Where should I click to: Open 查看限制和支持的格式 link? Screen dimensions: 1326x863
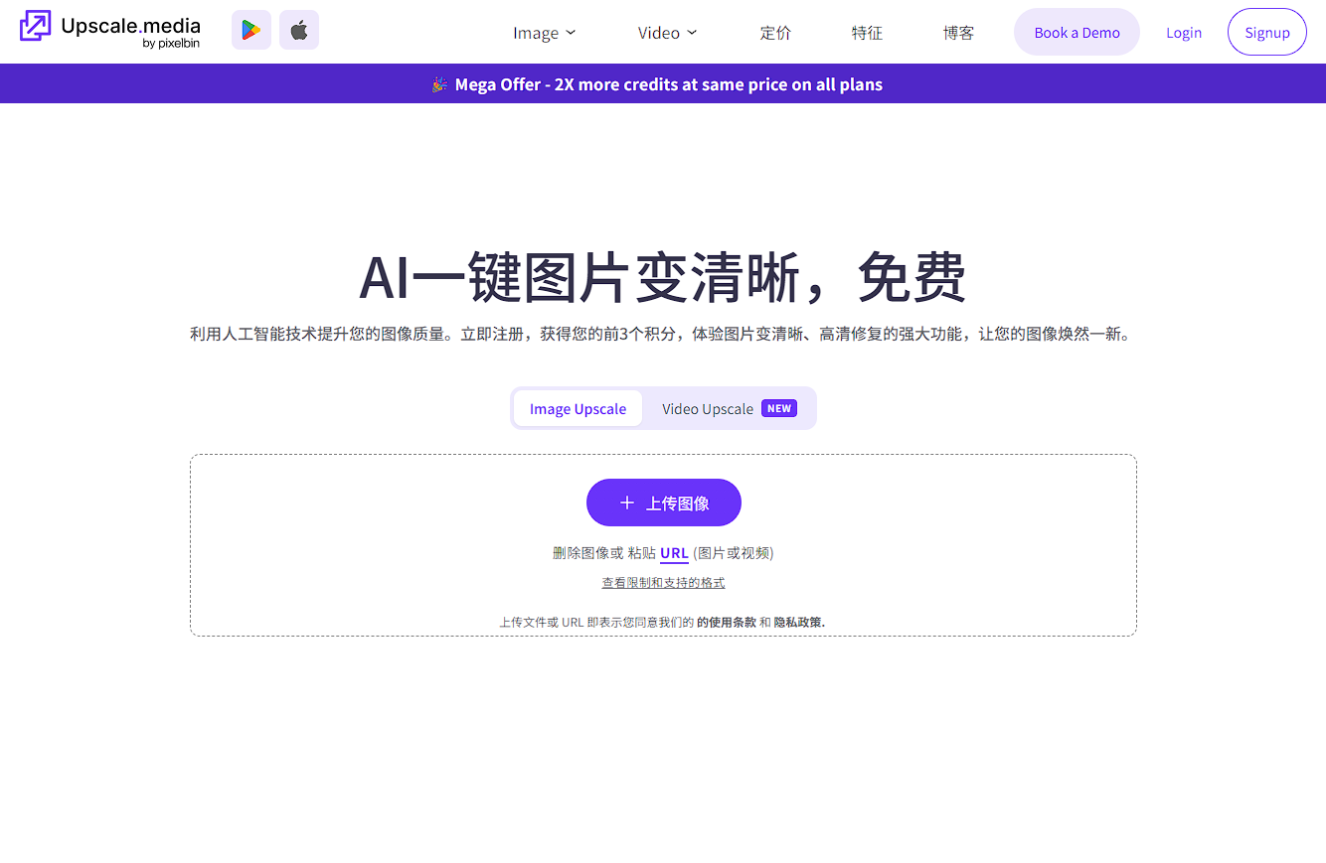663,583
